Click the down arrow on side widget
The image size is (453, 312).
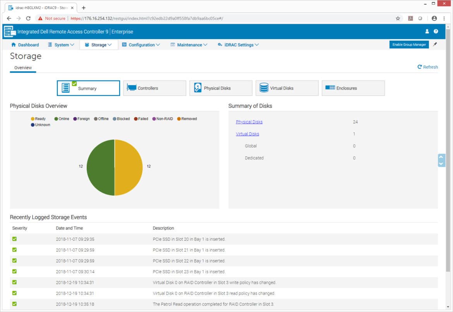(441, 163)
